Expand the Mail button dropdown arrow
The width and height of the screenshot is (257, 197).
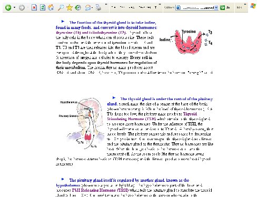(x=92, y=8)
